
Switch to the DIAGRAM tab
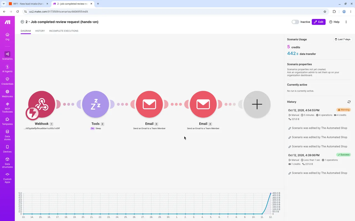coord(26,31)
